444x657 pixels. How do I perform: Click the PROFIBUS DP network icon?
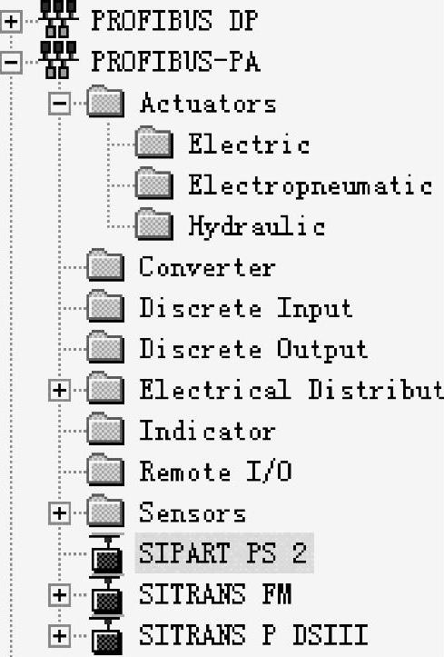point(58,19)
